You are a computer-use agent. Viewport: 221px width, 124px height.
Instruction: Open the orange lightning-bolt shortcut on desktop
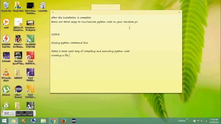coord(6,41)
